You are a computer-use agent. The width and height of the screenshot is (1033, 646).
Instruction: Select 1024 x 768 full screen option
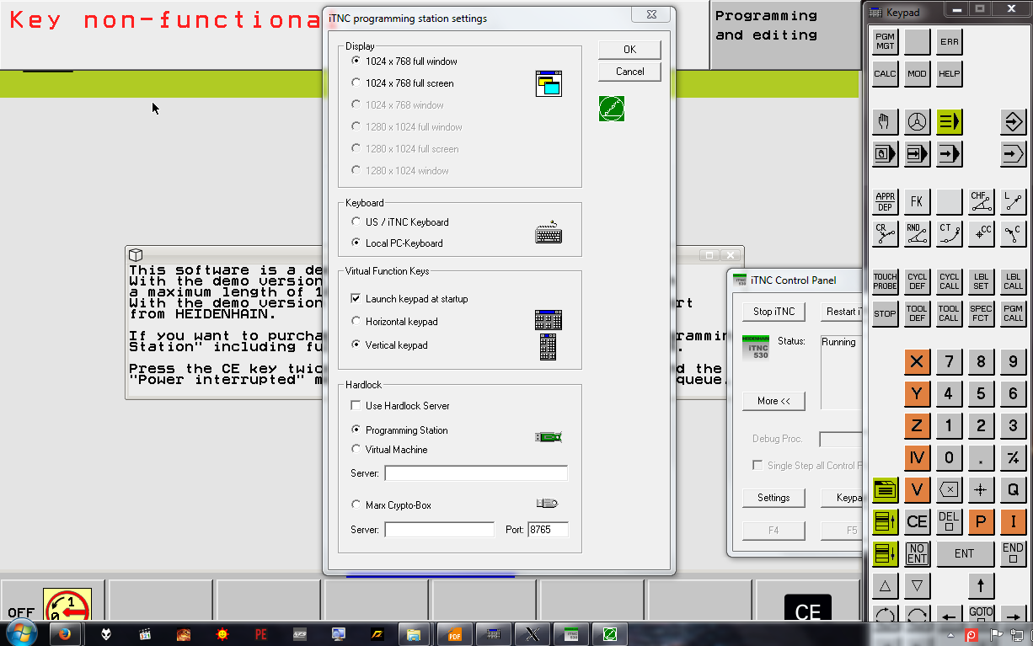click(x=402, y=83)
